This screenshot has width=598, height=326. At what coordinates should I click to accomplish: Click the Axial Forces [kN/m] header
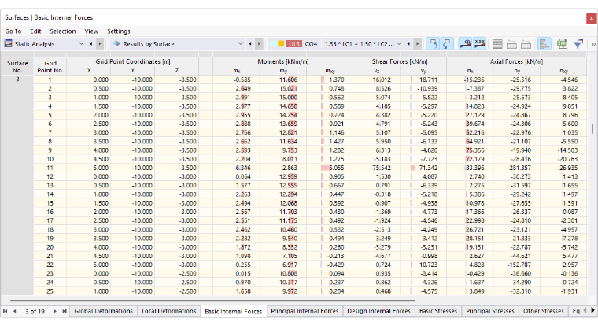[x=516, y=61]
